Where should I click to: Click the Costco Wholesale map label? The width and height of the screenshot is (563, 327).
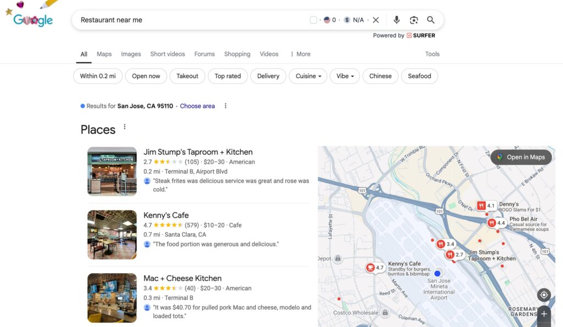pos(356,313)
